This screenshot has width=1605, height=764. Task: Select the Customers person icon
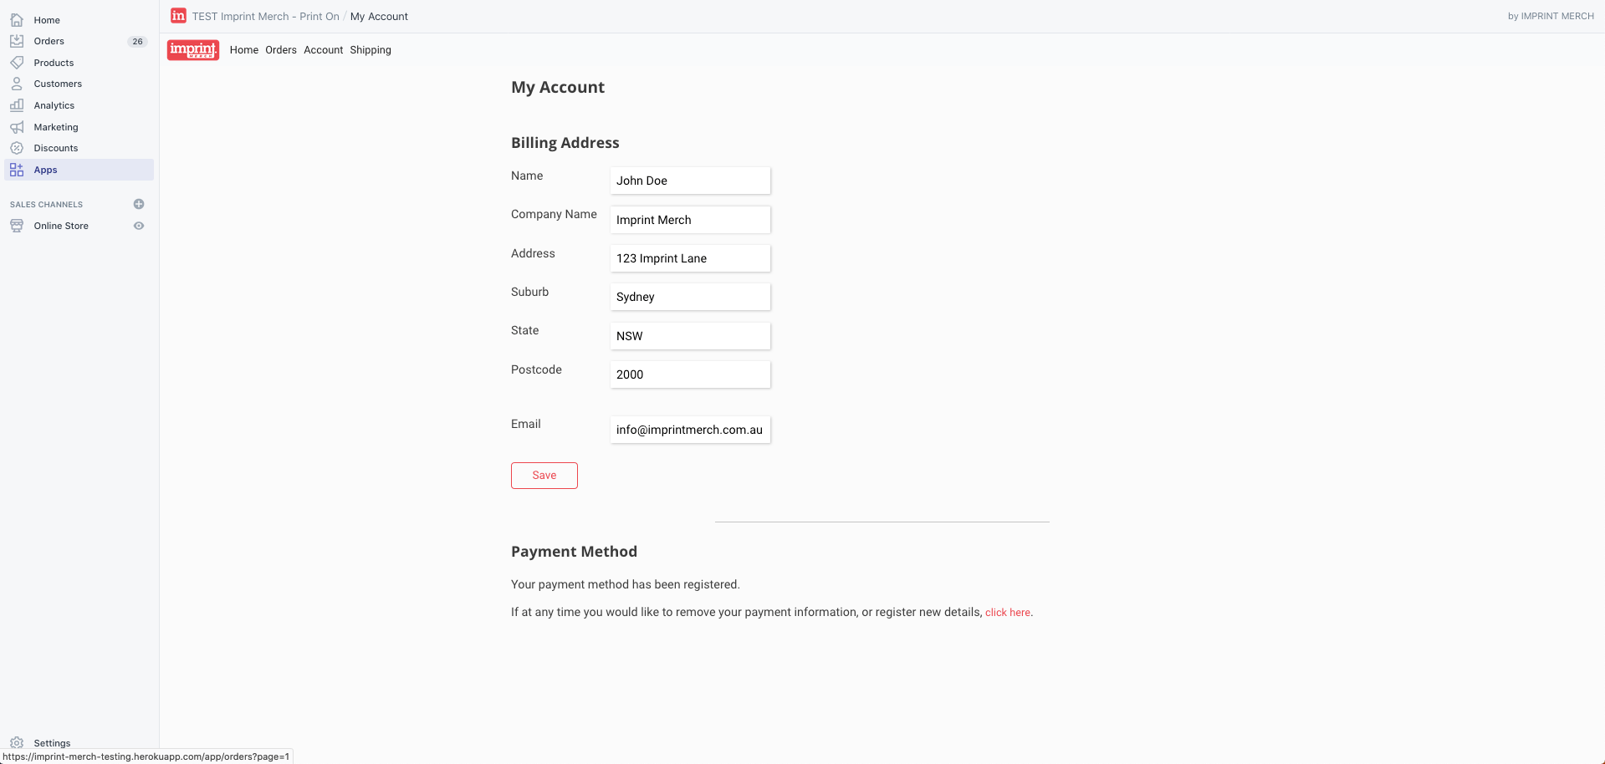17,84
